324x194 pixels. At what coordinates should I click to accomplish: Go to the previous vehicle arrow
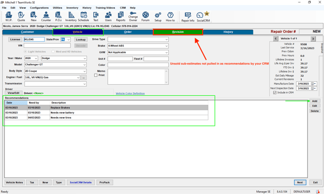click(x=276, y=39)
